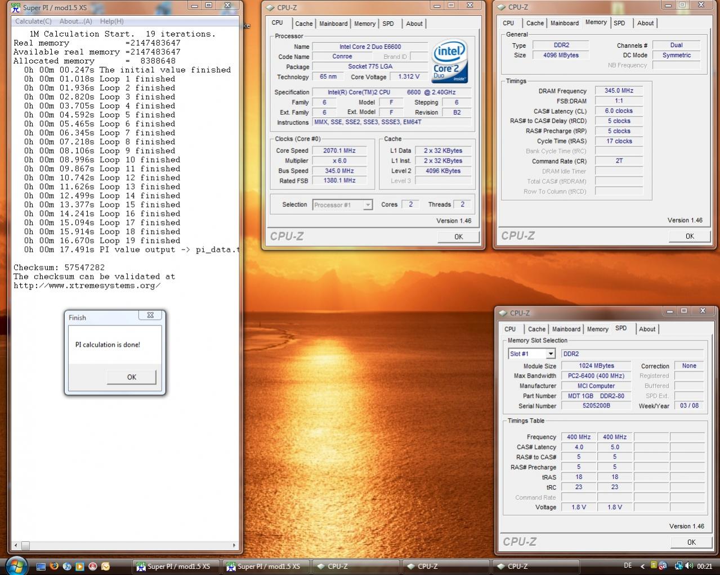Click the Serial Number value '5205200B'
Viewport: 720px width, 575px height.
[x=596, y=405]
